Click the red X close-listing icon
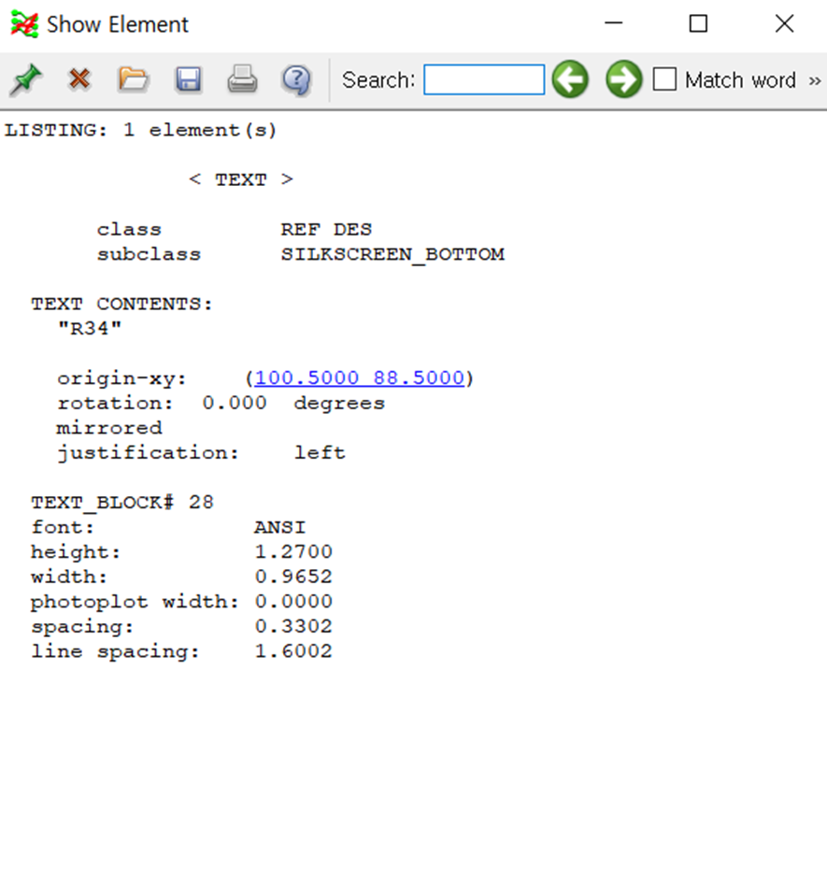Viewport: 827px width, 869px height. tap(79, 79)
